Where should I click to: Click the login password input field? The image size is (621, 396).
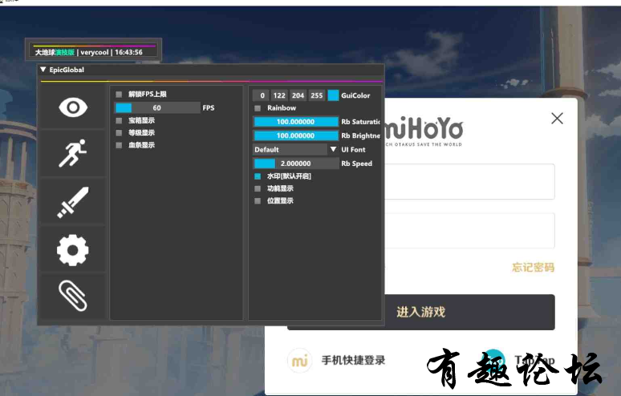pyautogui.click(x=469, y=231)
